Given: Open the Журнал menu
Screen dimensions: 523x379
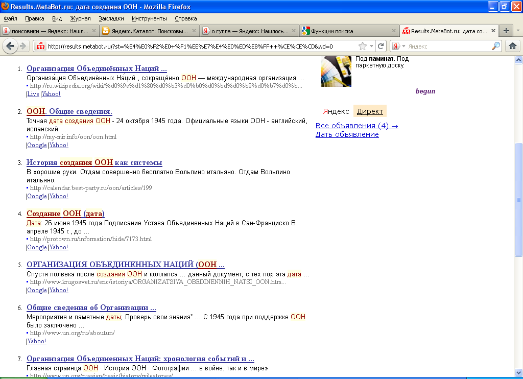Looking at the screenshot, I should click(x=80, y=18).
